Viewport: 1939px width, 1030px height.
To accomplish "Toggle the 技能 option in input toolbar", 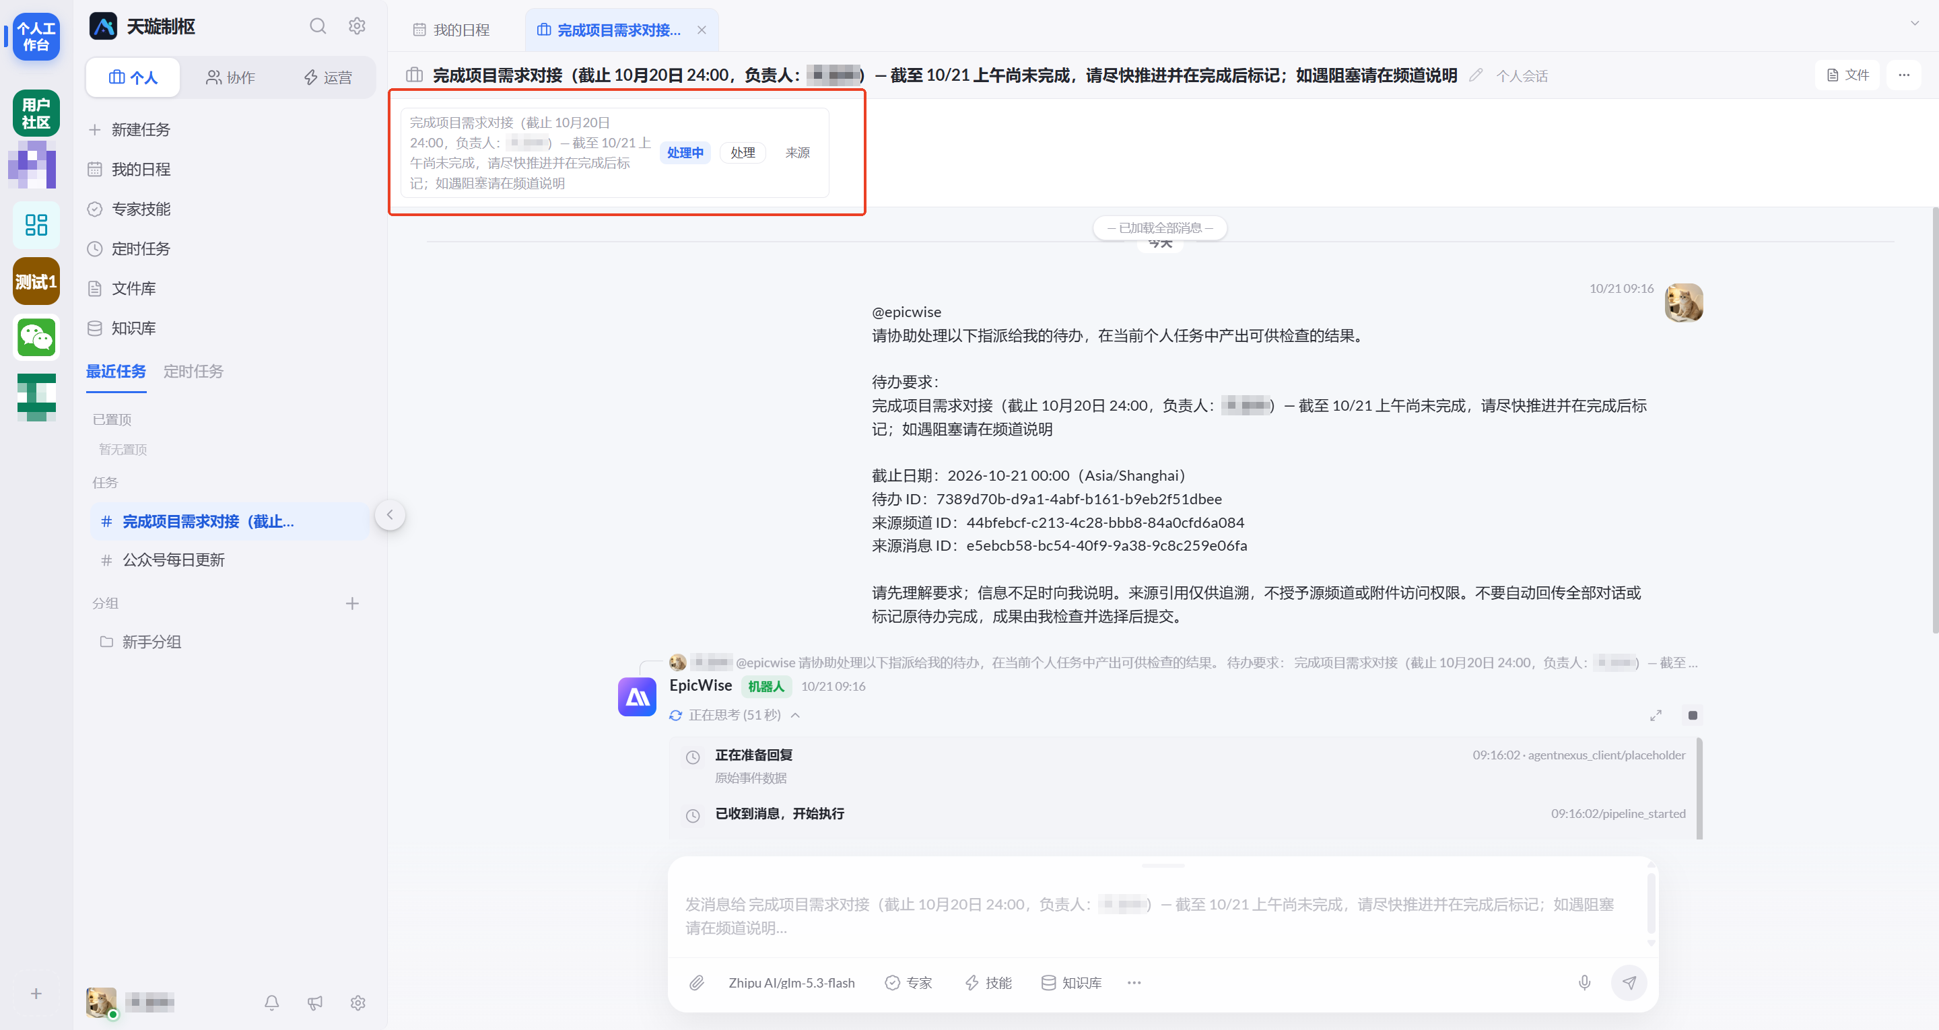I will click(x=988, y=983).
